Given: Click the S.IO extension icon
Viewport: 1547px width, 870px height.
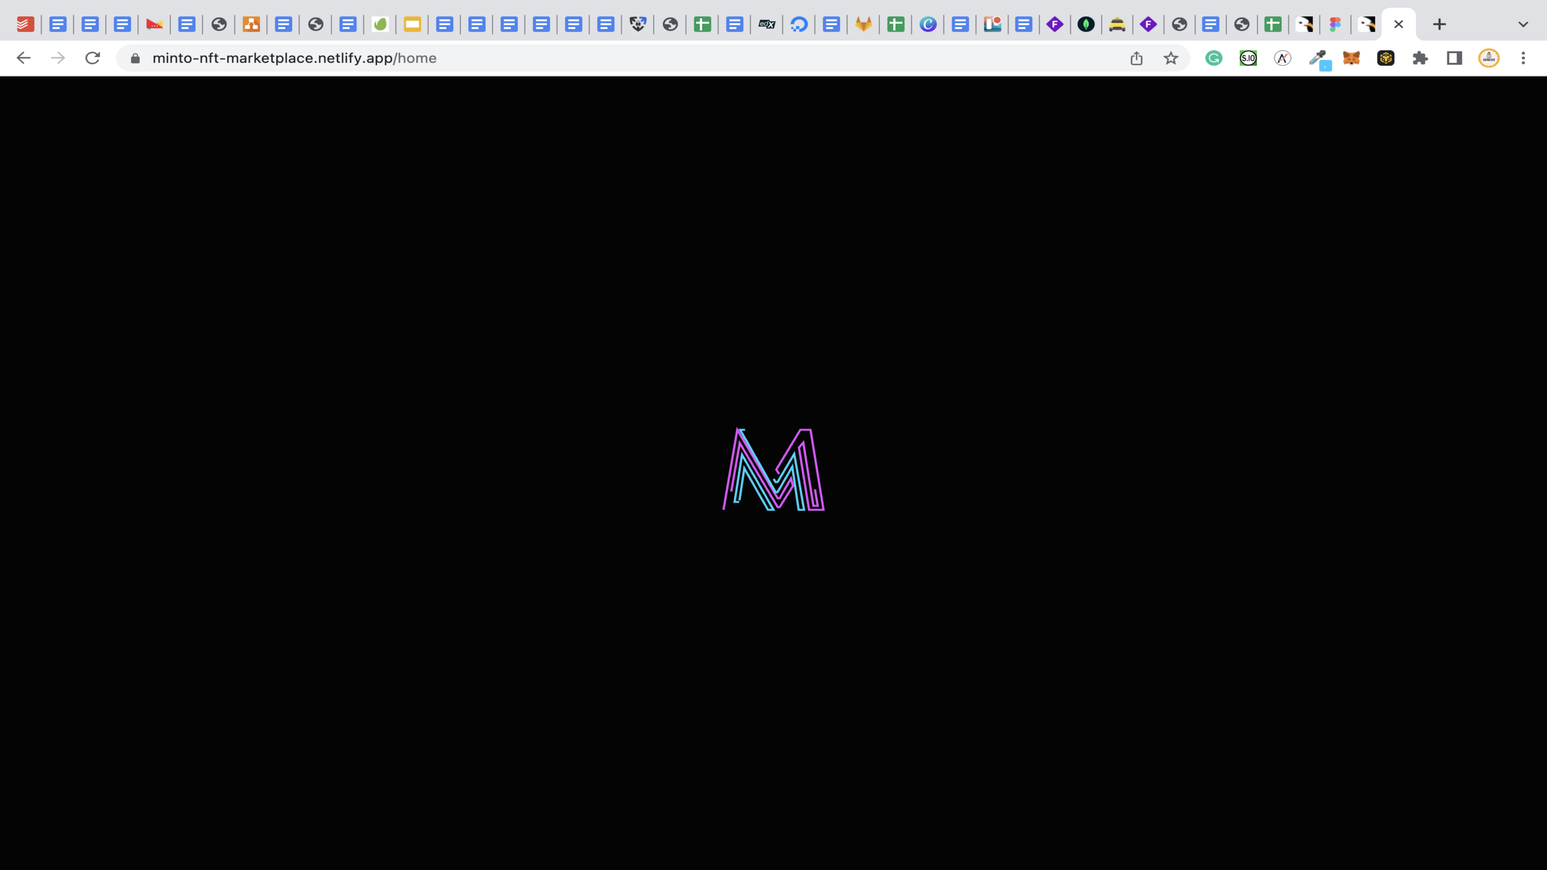Looking at the screenshot, I should (1248, 58).
